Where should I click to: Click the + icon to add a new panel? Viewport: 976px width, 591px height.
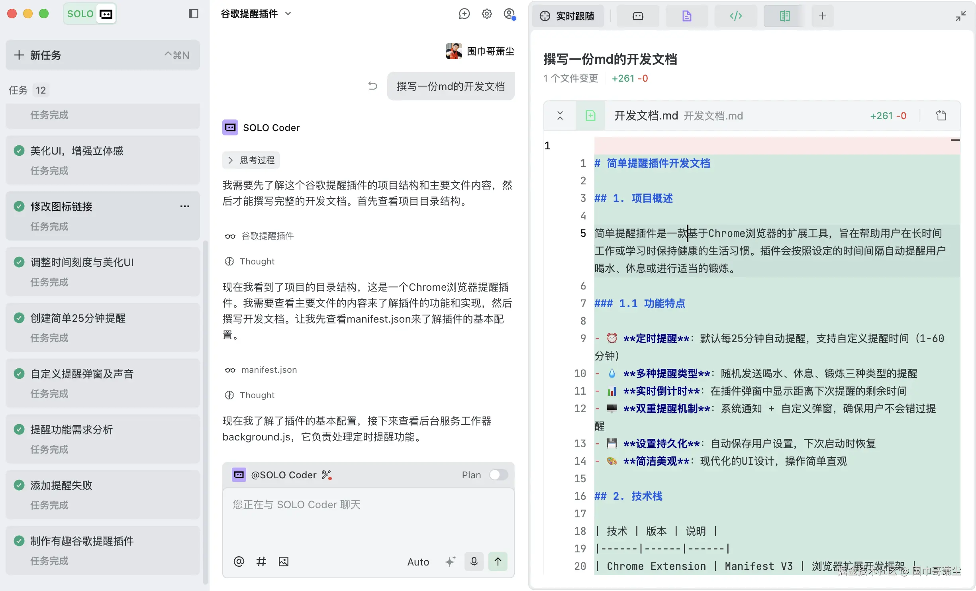(x=823, y=16)
